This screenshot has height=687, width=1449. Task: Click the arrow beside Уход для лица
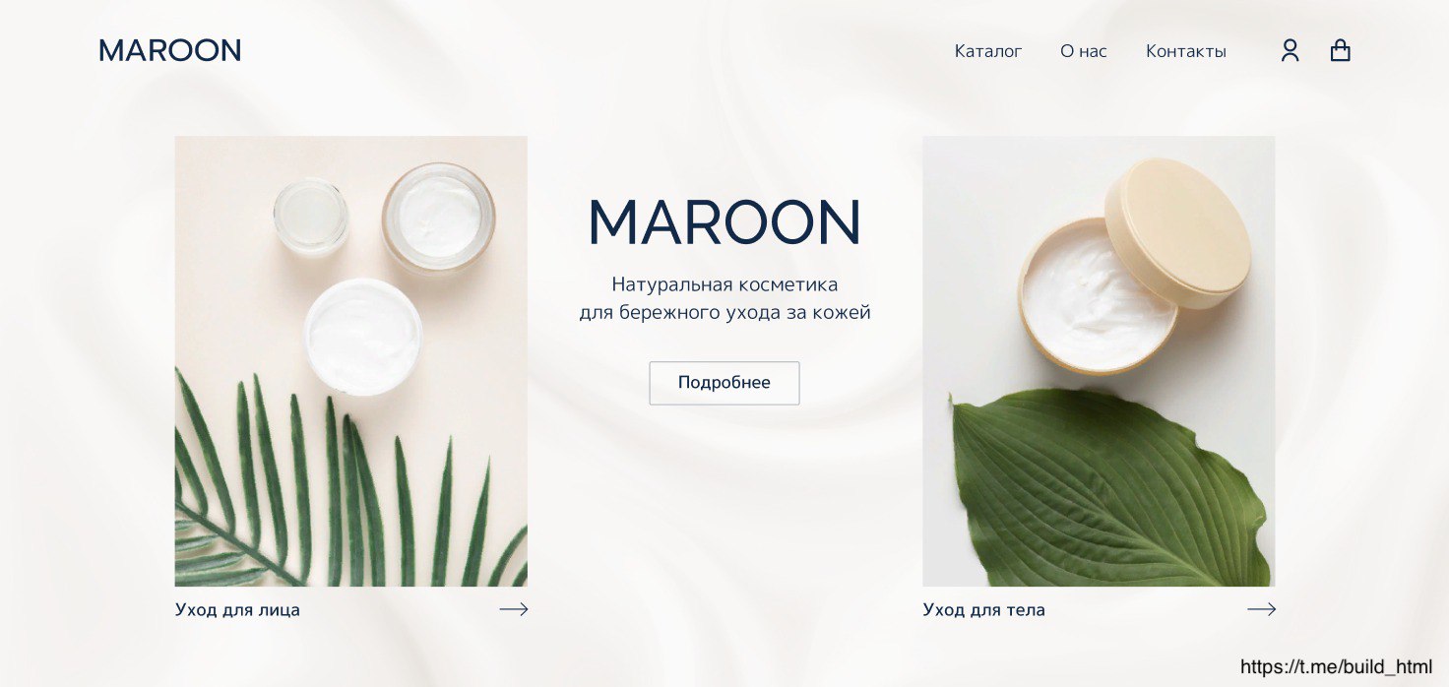coord(514,609)
